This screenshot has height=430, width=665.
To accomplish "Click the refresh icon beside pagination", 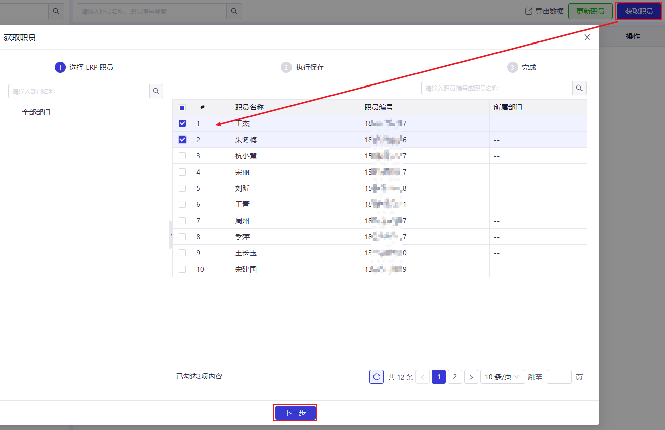I will coord(377,377).
